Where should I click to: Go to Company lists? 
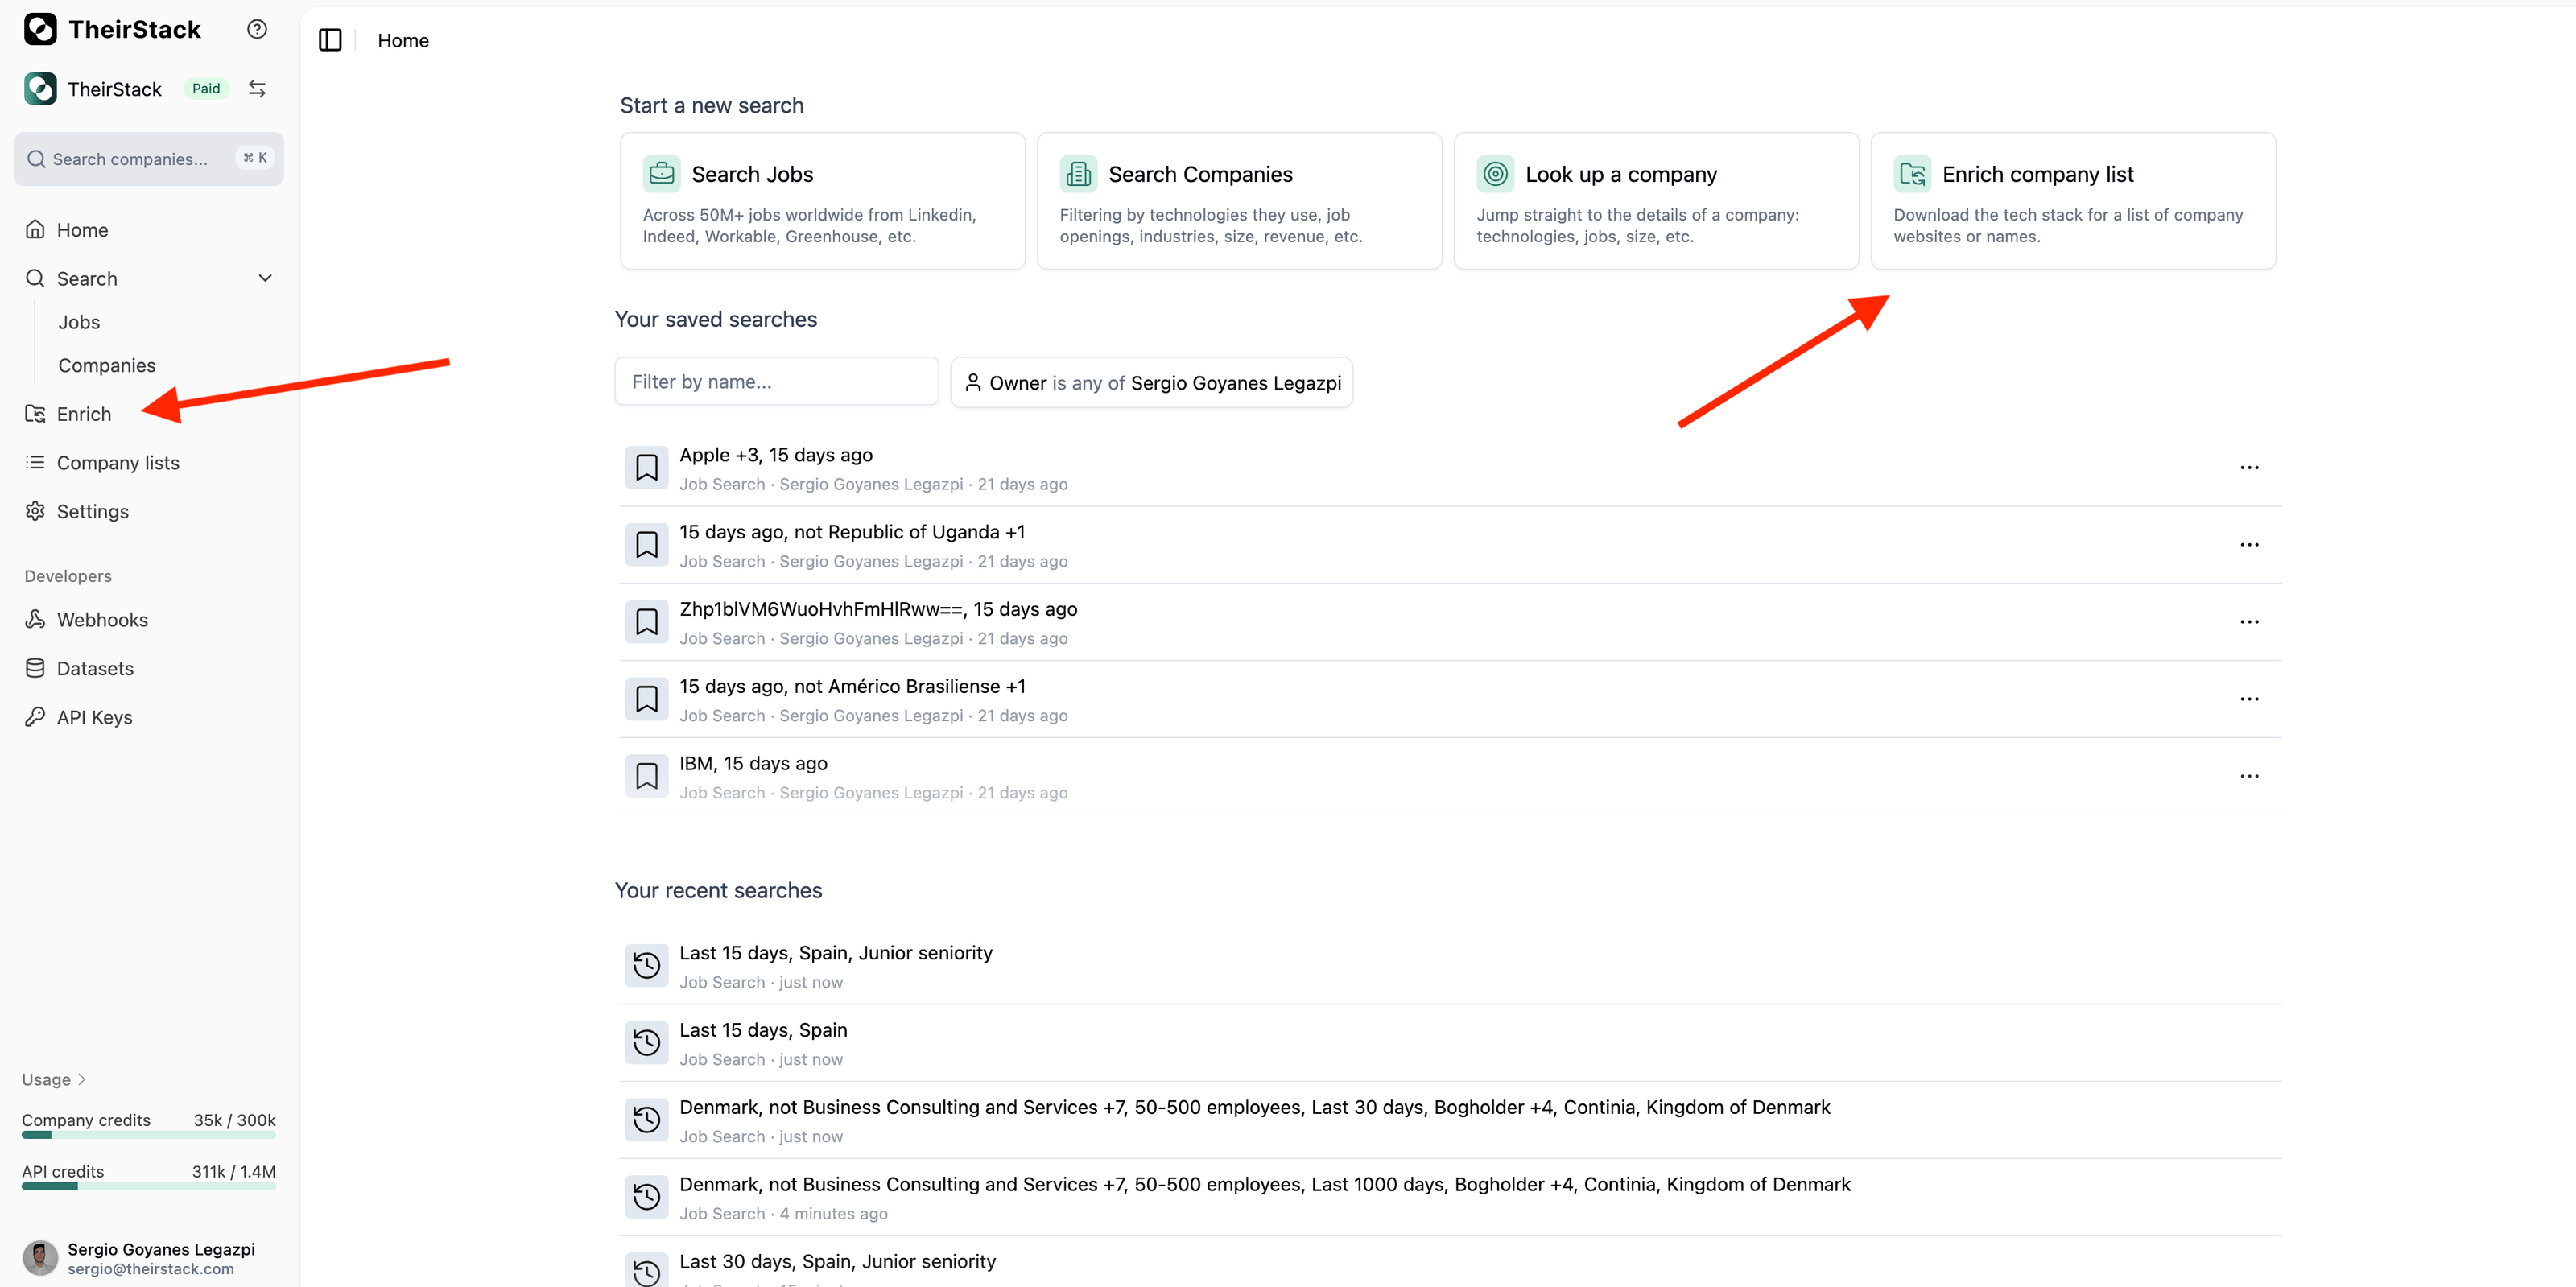click(x=118, y=462)
